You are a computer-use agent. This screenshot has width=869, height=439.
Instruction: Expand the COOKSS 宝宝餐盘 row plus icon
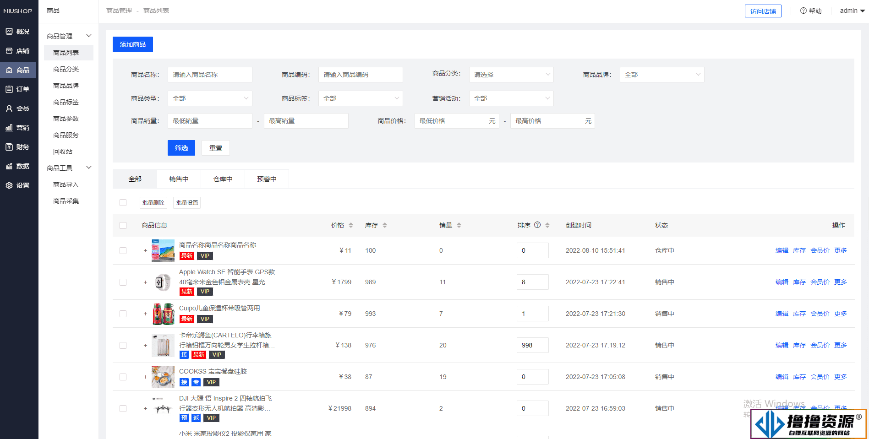tap(145, 377)
